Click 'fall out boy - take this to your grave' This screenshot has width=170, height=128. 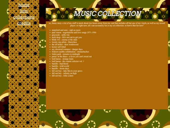[x=67, y=71]
